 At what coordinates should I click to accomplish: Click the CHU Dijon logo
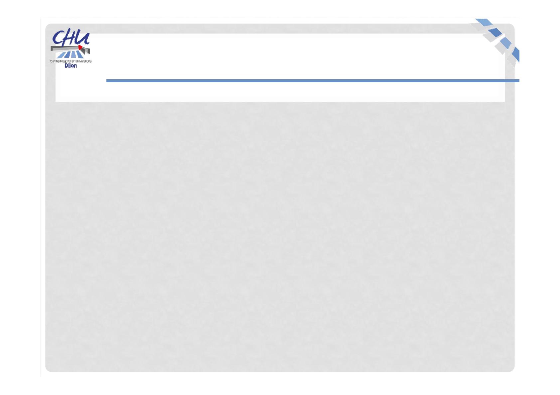pyautogui.click(x=70, y=49)
